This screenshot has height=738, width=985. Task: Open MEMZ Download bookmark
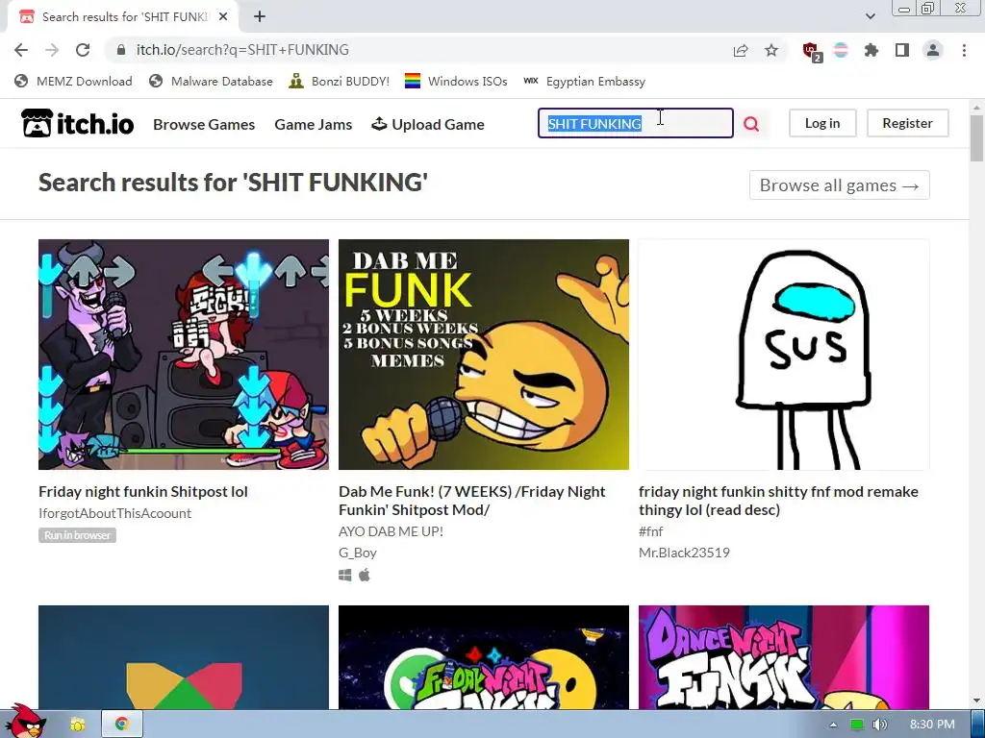point(73,82)
